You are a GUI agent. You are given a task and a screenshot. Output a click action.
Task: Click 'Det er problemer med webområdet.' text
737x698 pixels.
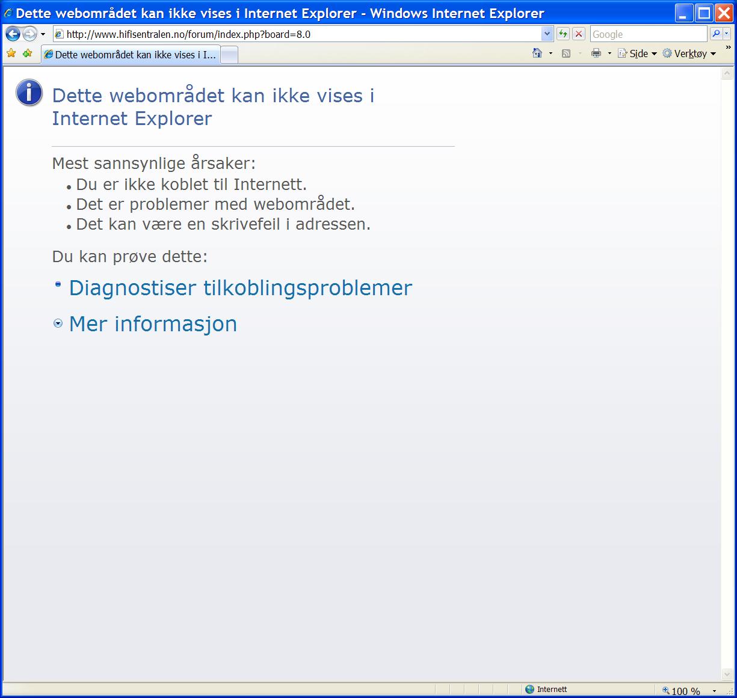(x=215, y=204)
